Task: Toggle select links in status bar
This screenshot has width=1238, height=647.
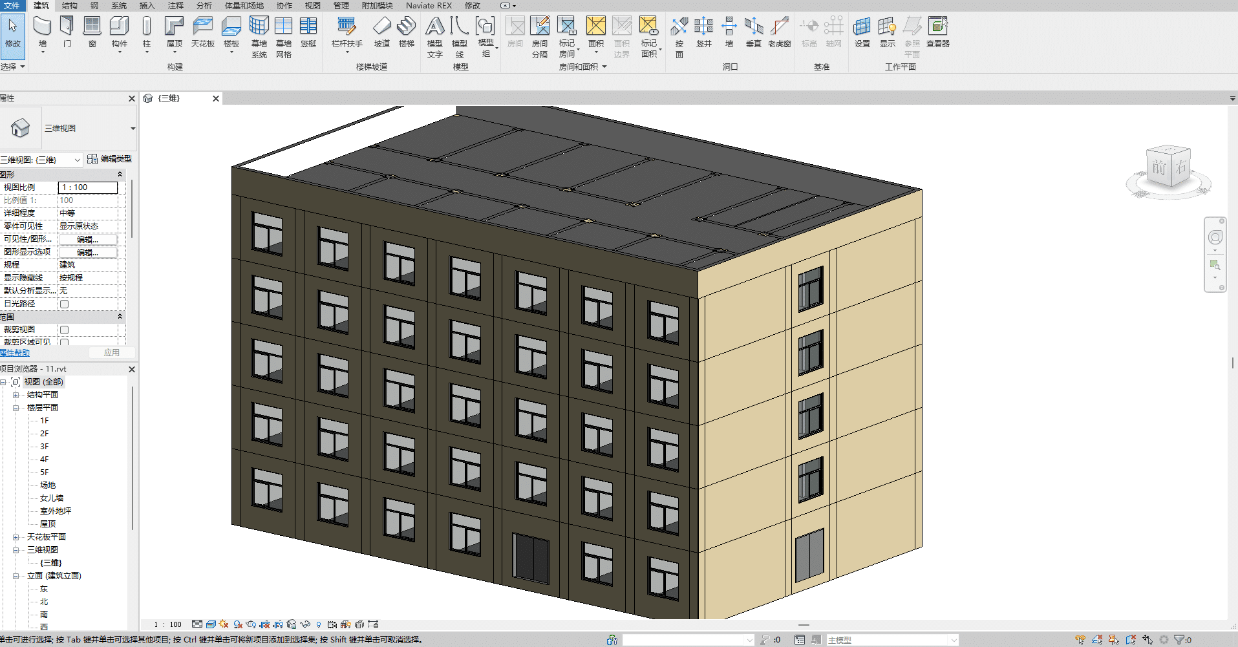Action: coord(1080,640)
